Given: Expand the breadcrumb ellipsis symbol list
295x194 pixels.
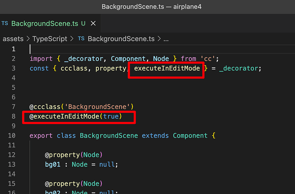Looking at the screenshot, I should [166, 39].
